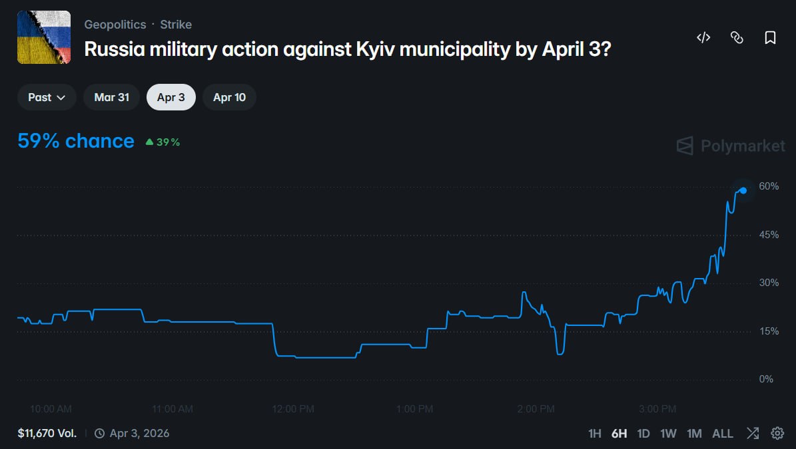
Task: Set chart range to 1H
Action: tap(595, 434)
